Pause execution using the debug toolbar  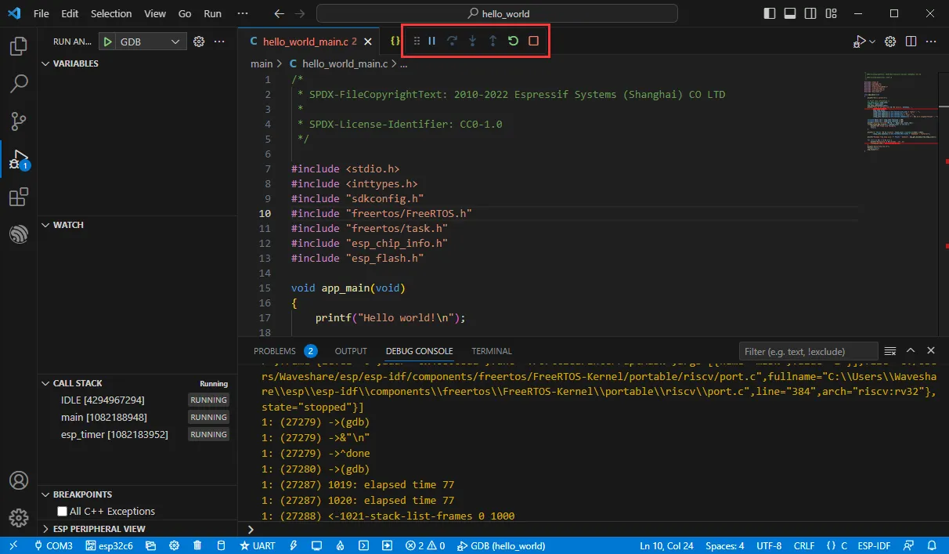(431, 41)
